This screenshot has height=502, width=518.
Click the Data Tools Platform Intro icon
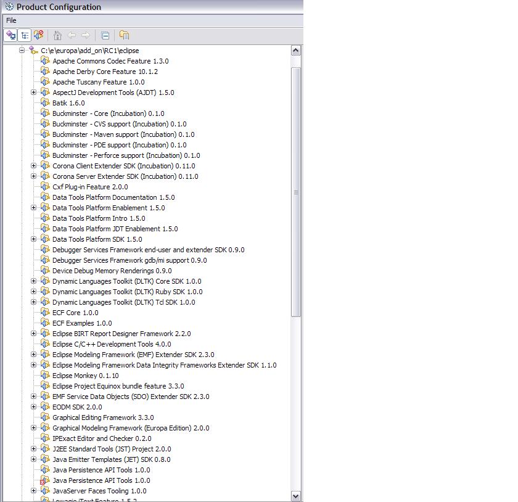coord(45,218)
